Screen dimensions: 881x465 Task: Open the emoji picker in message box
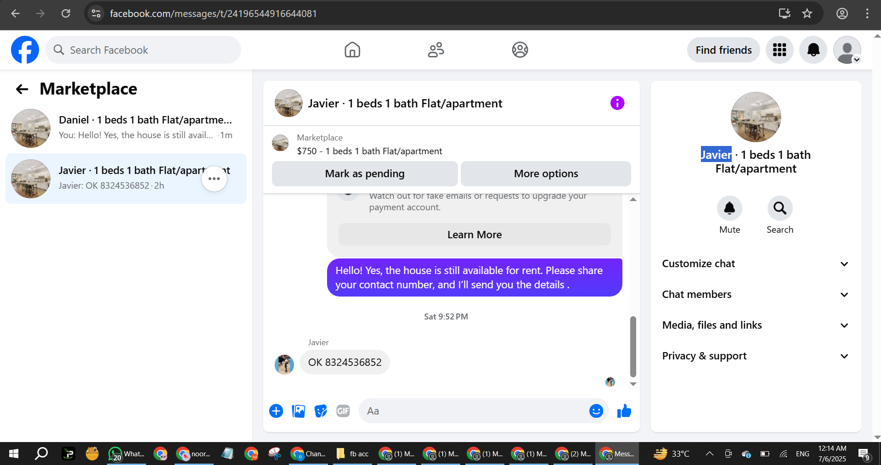tap(596, 411)
